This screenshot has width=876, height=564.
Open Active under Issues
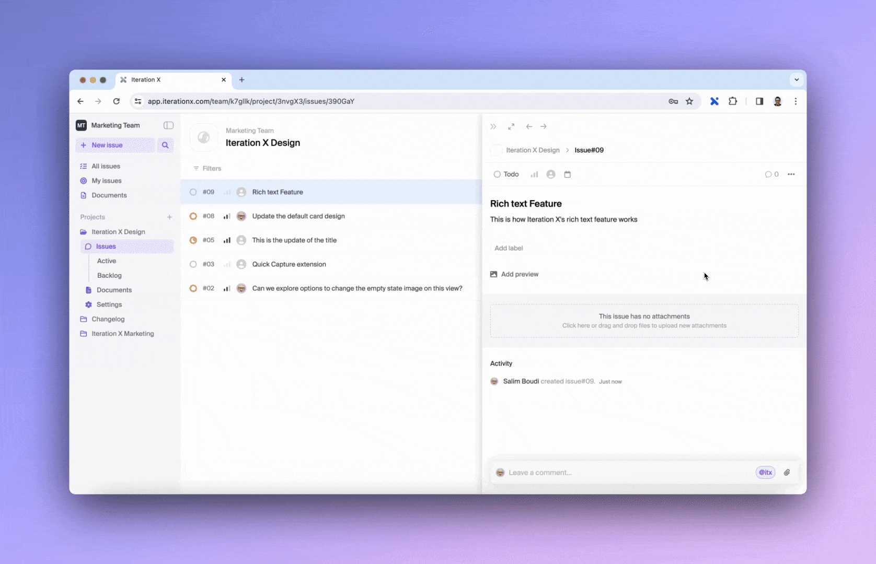pos(107,261)
